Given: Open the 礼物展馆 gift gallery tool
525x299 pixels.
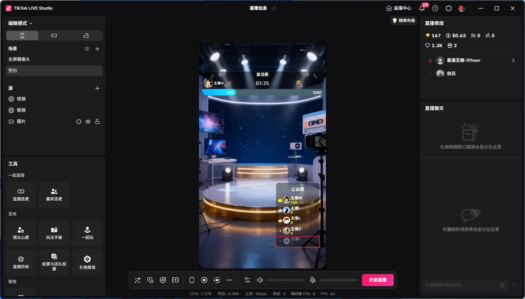Looking at the screenshot, I should coord(87,262).
